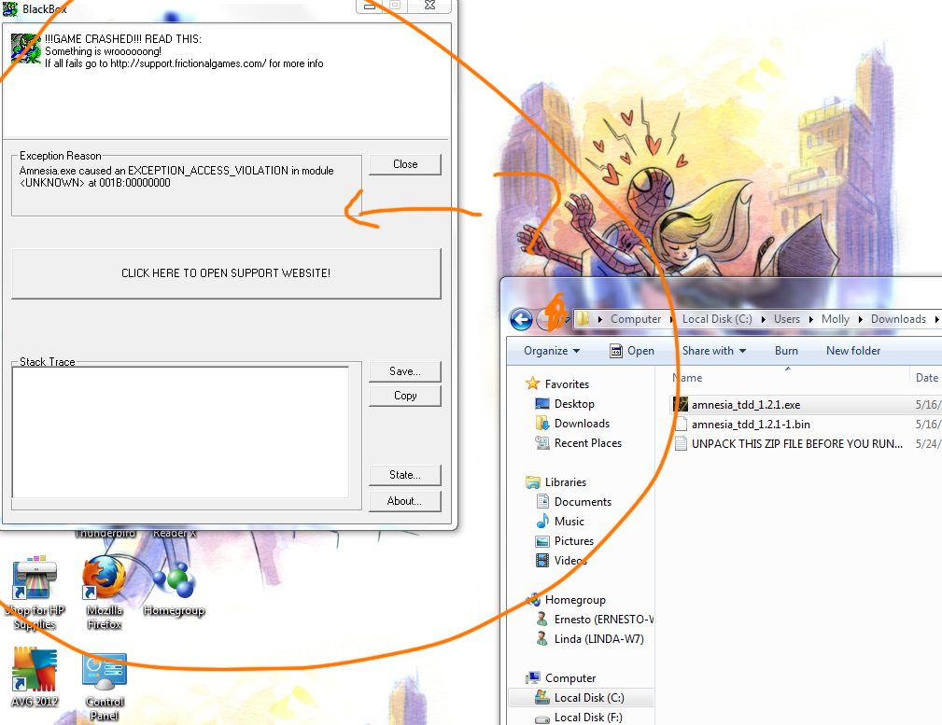The image size is (942, 725).
Task: Click inside the Stack Trace text box
Action: coord(180,431)
